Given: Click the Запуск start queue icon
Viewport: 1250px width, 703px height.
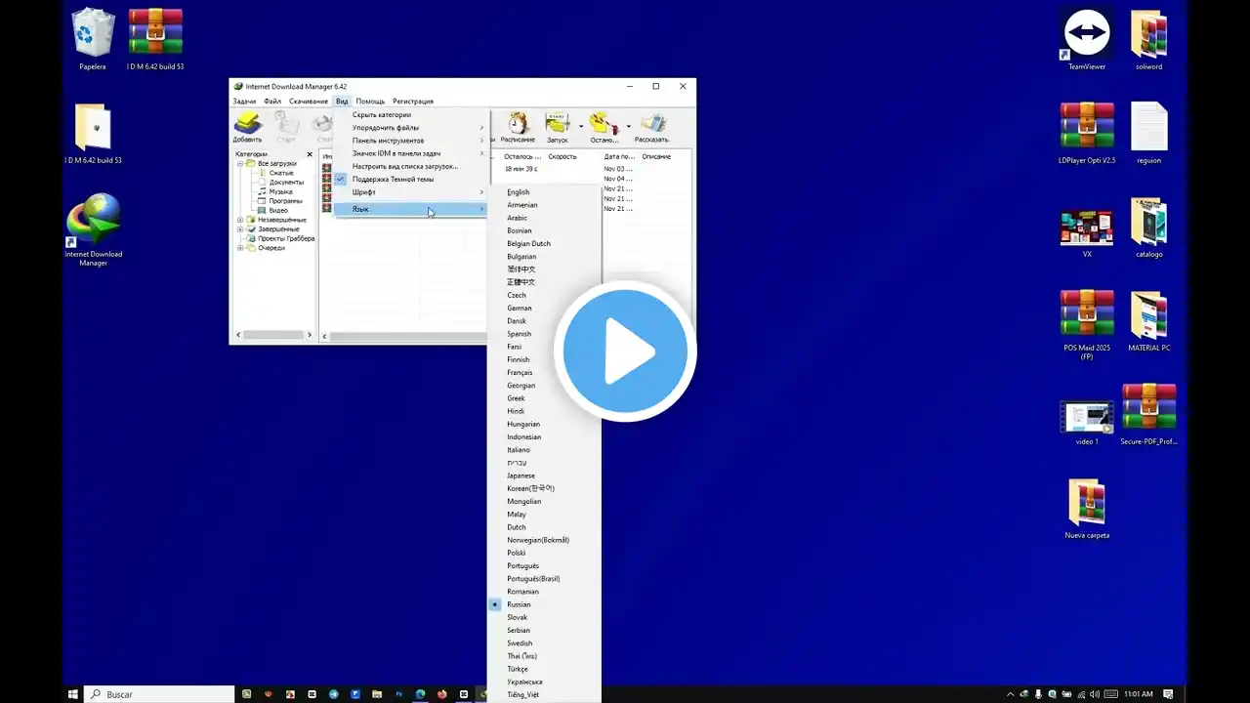Looking at the screenshot, I should coord(558,125).
